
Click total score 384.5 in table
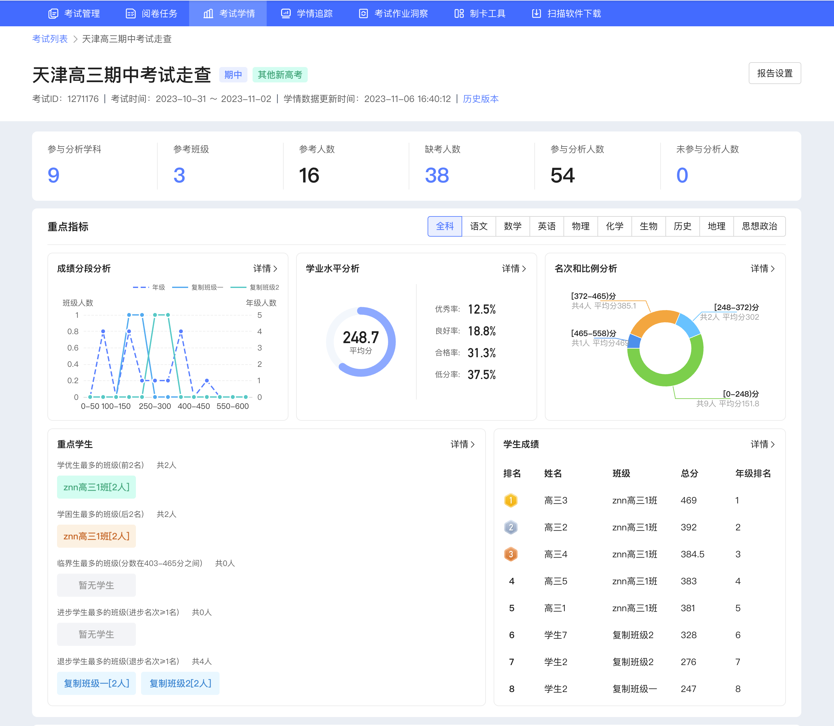(692, 554)
